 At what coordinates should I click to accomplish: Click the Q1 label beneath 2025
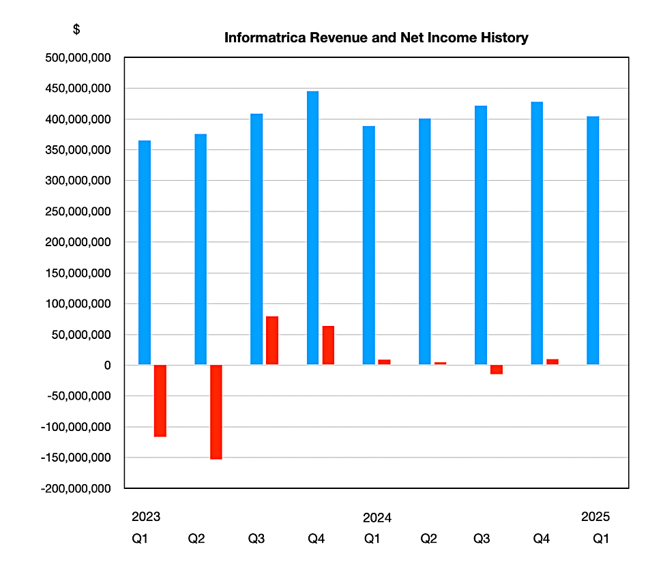pyautogui.click(x=601, y=539)
